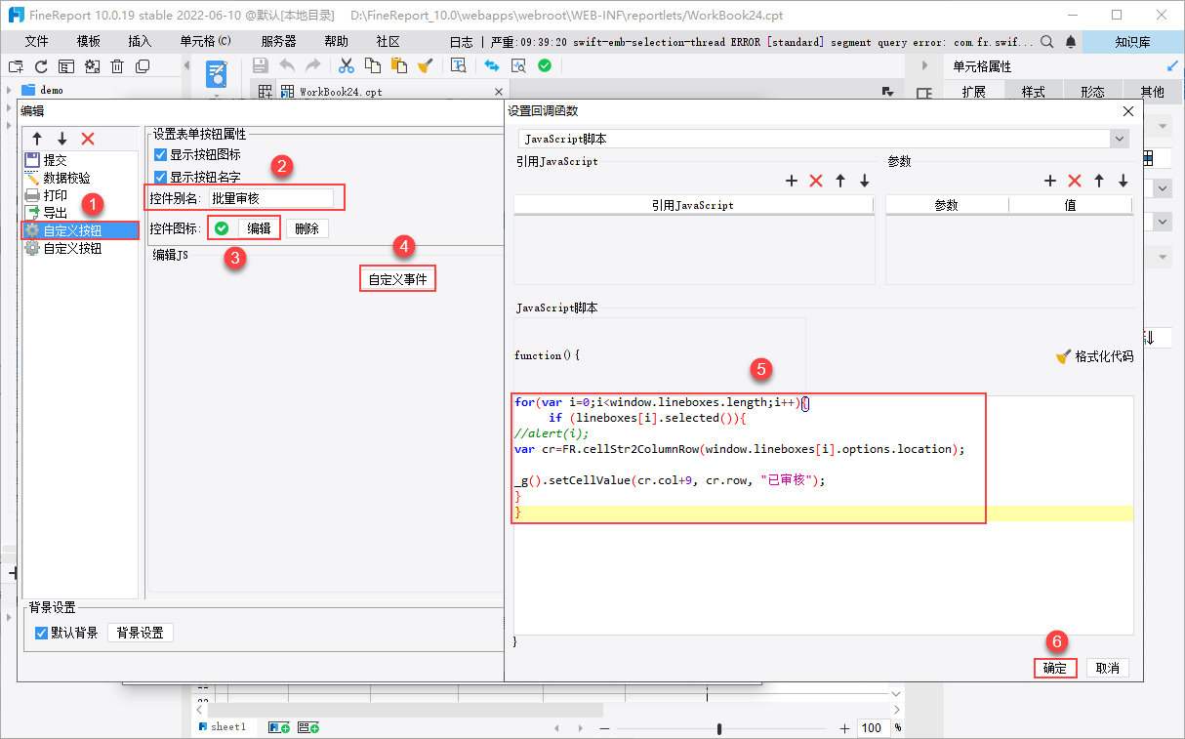Click the 自定义事件 button
This screenshot has height=739, width=1185.
397,279
